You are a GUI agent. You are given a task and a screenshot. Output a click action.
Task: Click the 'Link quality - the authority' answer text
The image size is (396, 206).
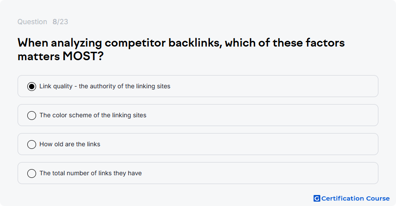[x=105, y=86]
